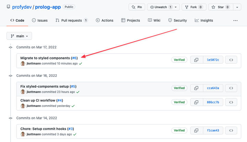
Task: Open commit hash cca643a
Action: click(x=213, y=88)
